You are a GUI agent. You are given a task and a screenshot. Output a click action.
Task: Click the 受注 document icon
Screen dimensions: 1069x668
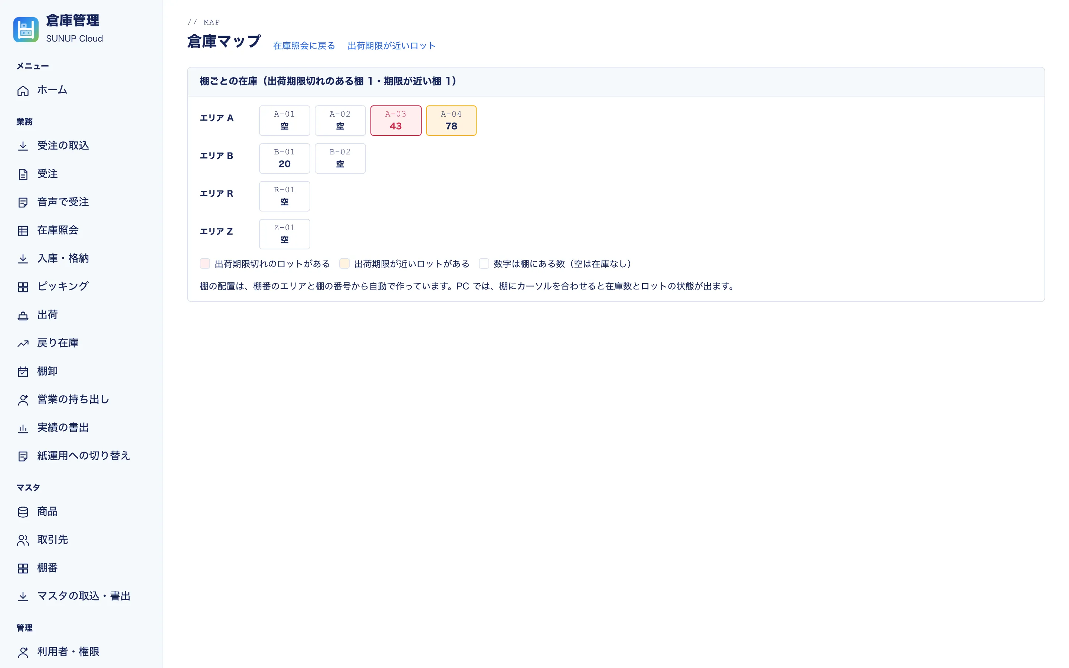click(23, 174)
